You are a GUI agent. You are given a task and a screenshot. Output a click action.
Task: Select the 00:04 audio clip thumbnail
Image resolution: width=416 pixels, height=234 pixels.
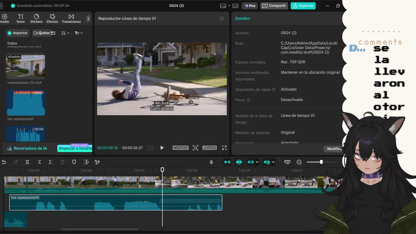coord(26,134)
